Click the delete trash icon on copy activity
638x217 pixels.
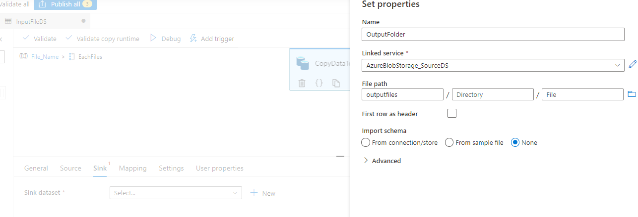tap(302, 83)
